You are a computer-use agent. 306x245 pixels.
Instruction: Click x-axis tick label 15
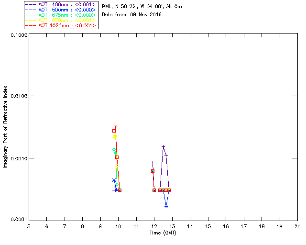(x=208, y=227)
